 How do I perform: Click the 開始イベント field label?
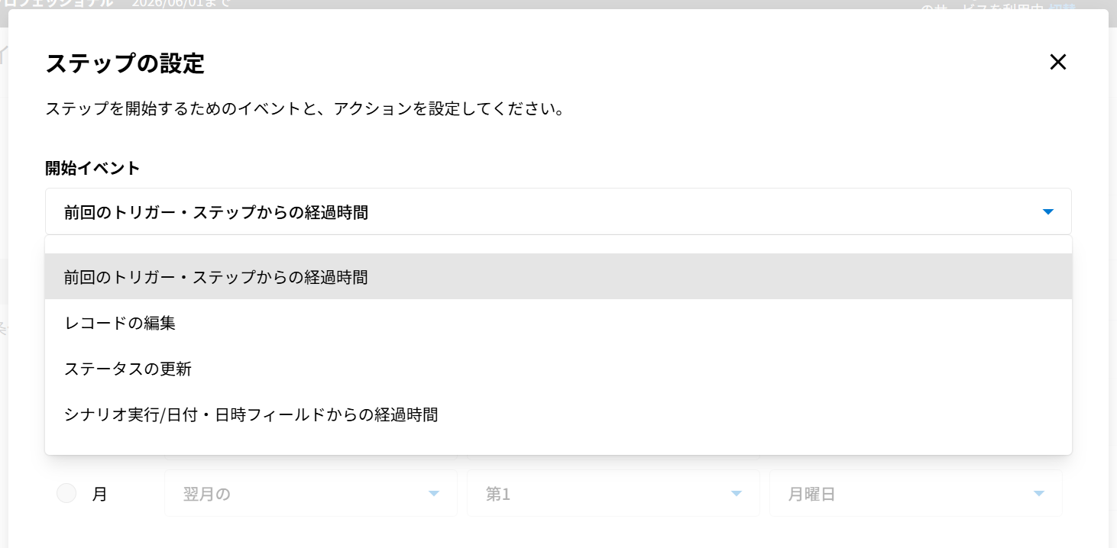[x=92, y=169]
